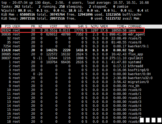Image resolution: width=162 pixels, height=124 pixels.
Task: Select the flux_app process row
Action: [x=72, y=54]
